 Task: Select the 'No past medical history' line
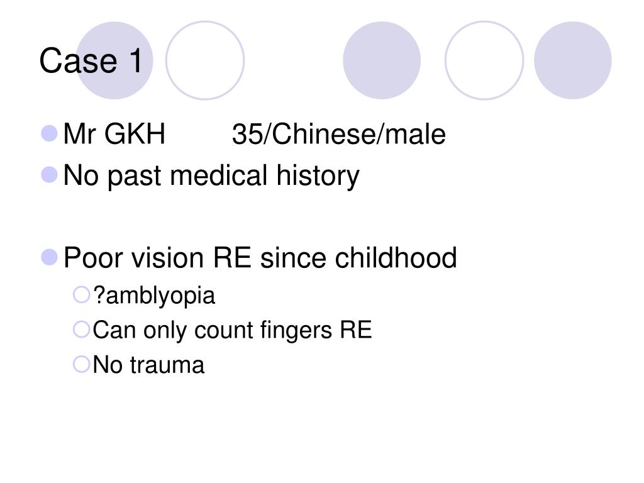[211, 176]
